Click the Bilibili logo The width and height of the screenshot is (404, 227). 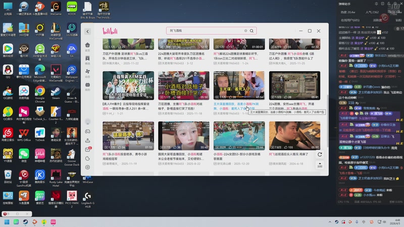[110, 31]
